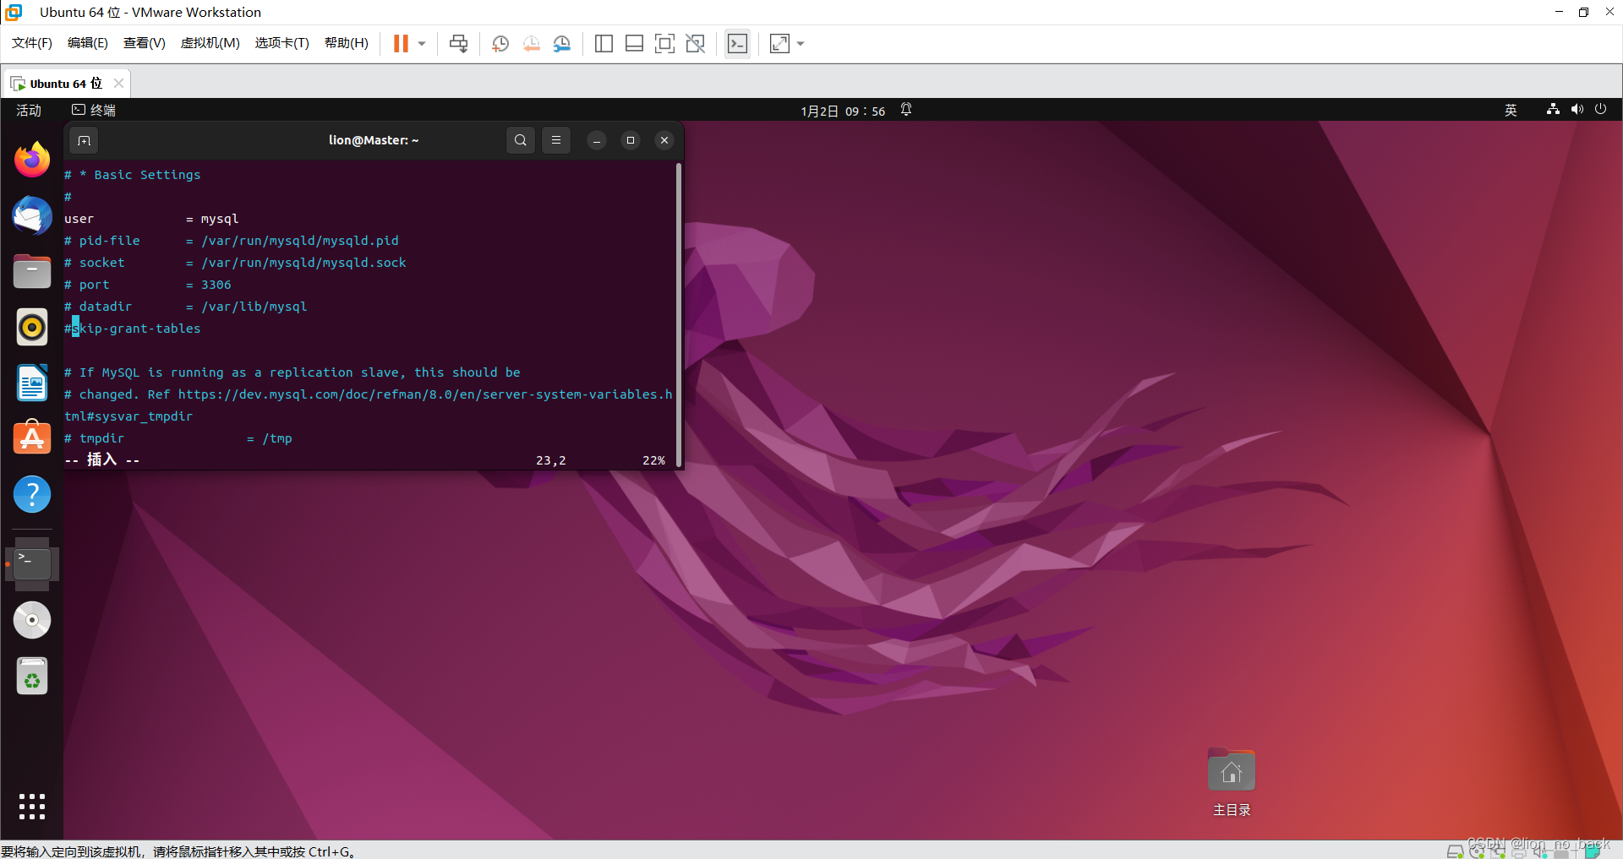Launch Rhythmbox from the dock
This screenshot has width=1623, height=859.
tap(32, 327)
